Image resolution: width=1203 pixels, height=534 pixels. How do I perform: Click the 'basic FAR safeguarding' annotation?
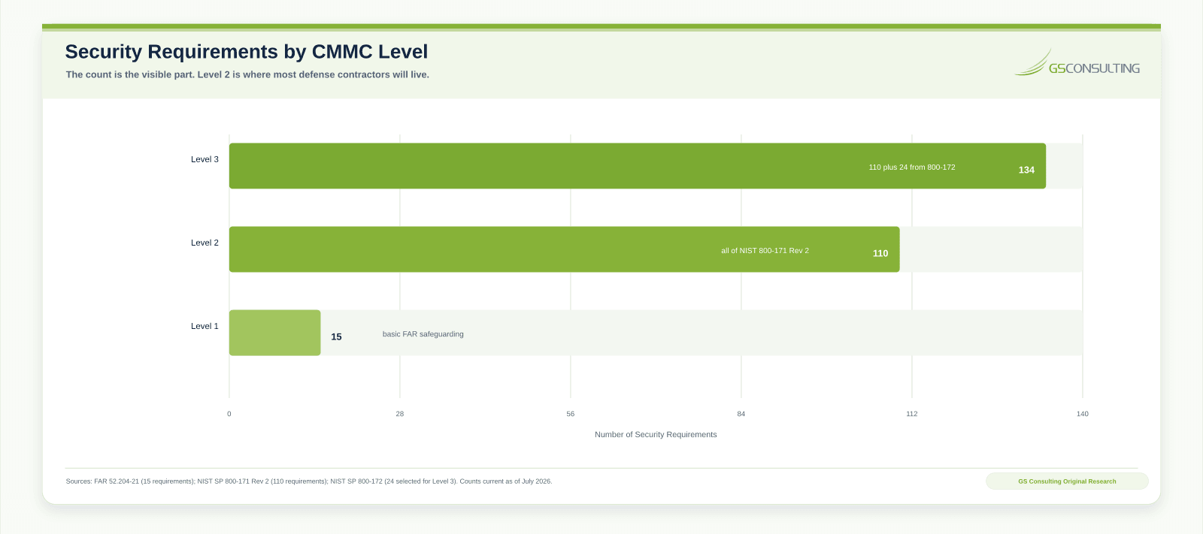click(x=423, y=334)
